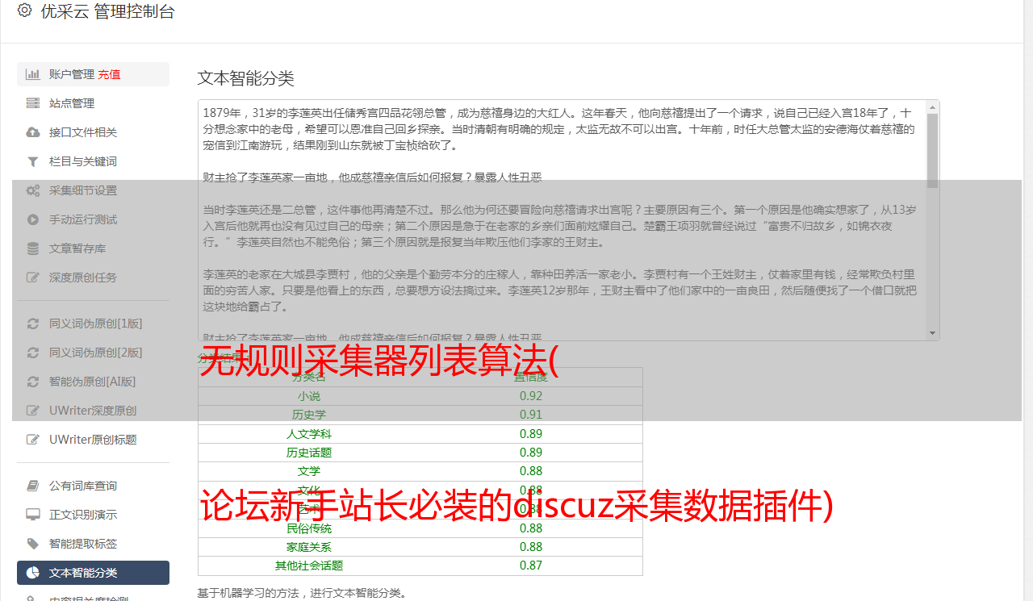Click the 0.89 value in the 历史话题 row
The image size is (1033, 601).
point(531,453)
